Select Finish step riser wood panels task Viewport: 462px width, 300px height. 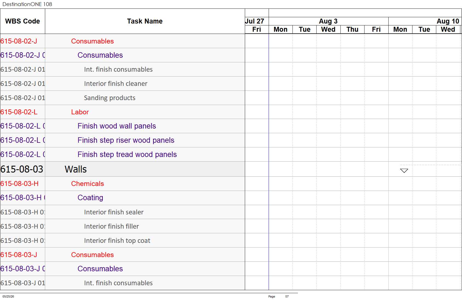pos(126,140)
